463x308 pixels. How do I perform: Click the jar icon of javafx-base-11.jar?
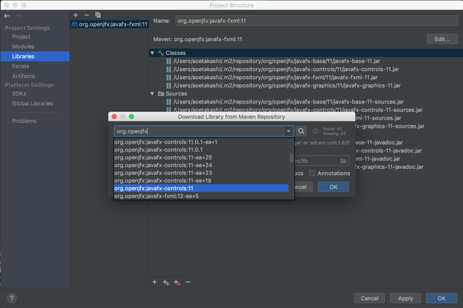pos(169,61)
